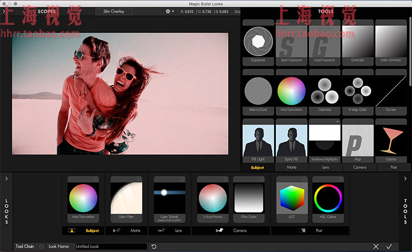Screen dimensions: 412x252
Task: Switch to the Matte tools tab
Action: 291,167
